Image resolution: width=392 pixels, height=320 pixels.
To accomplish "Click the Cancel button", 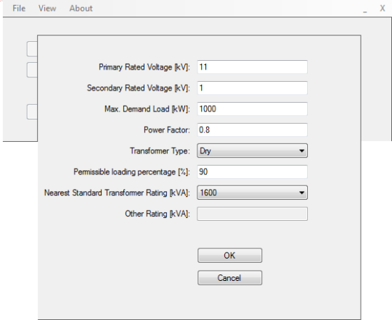I will (x=229, y=277).
